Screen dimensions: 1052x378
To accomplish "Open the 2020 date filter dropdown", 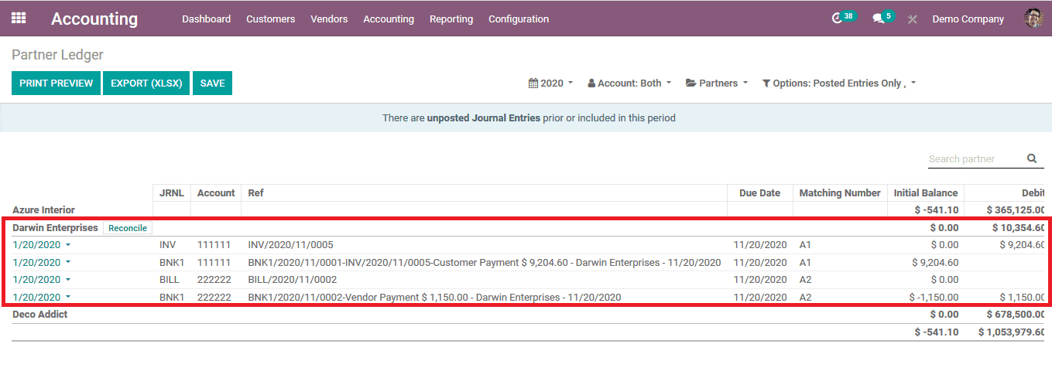I will point(550,83).
